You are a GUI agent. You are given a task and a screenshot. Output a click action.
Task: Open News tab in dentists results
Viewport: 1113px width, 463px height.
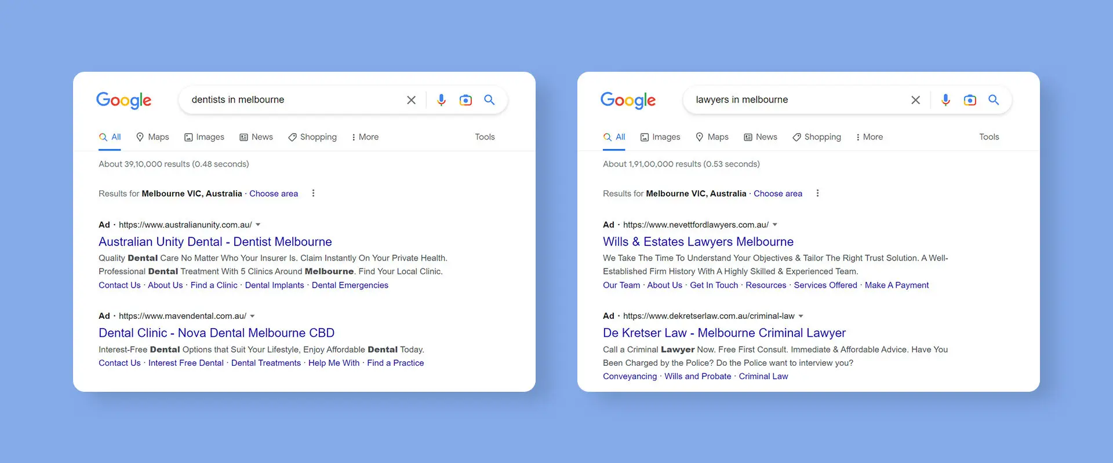256,137
